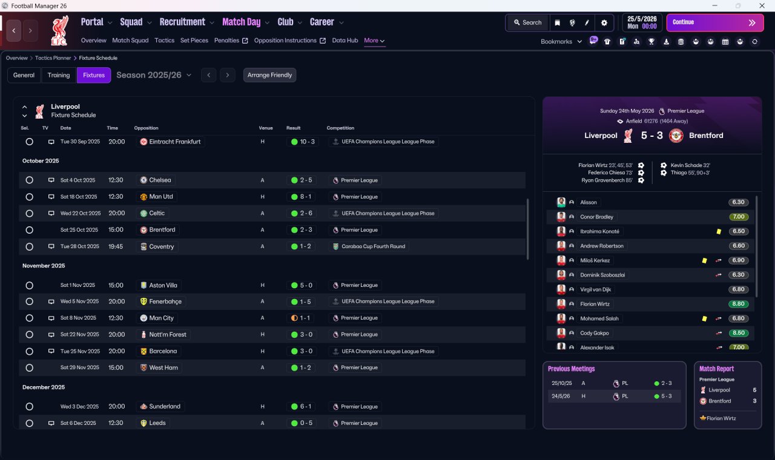Select the Sunderland fixture radio button
Image resolution: width=775 pixels, height=460 pixels.
click(29, 407)
